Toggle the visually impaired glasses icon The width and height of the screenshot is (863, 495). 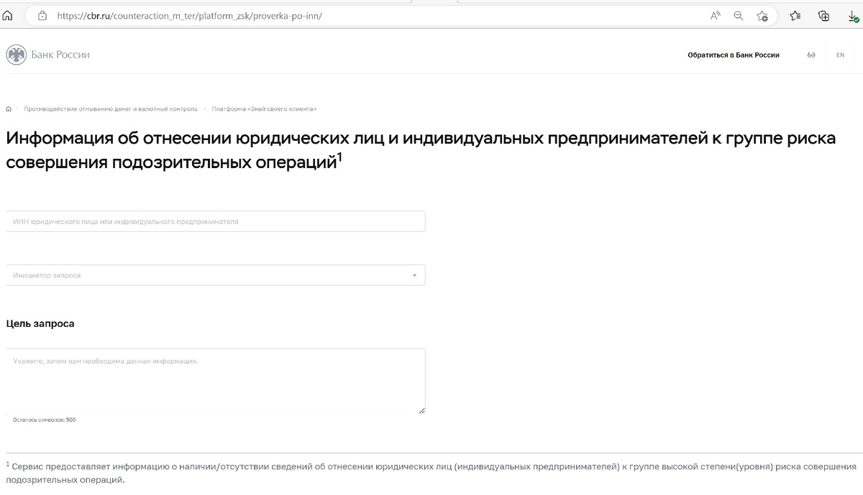[x=811, y=55]
